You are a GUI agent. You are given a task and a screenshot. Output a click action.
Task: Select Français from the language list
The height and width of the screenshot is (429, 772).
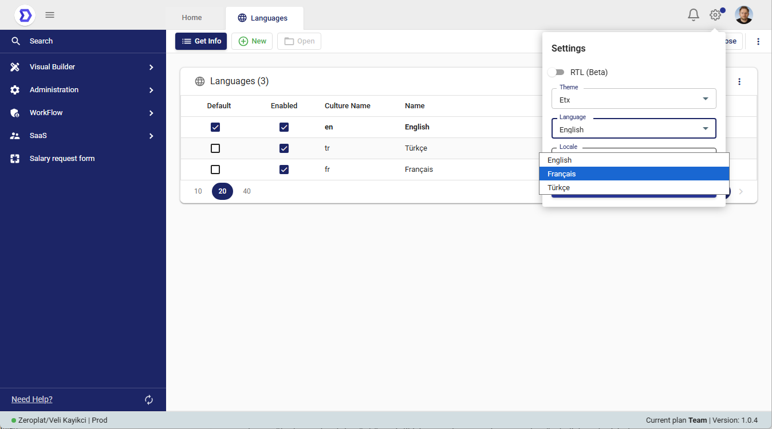click(x=633, y=174)
